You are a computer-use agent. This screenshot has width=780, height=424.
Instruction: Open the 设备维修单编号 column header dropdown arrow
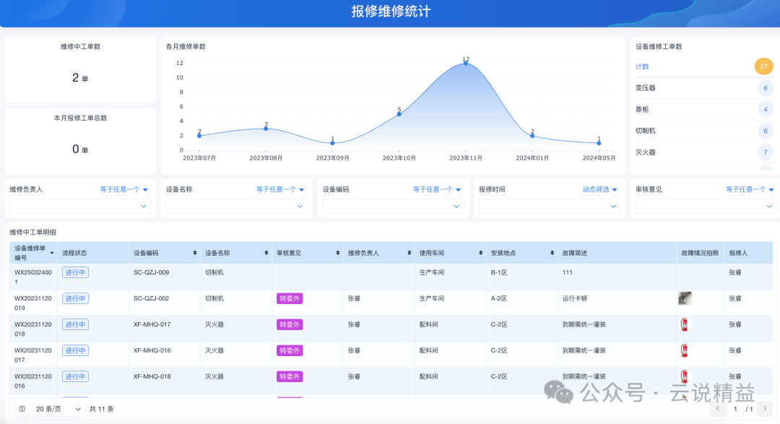(x=52, y=254)
